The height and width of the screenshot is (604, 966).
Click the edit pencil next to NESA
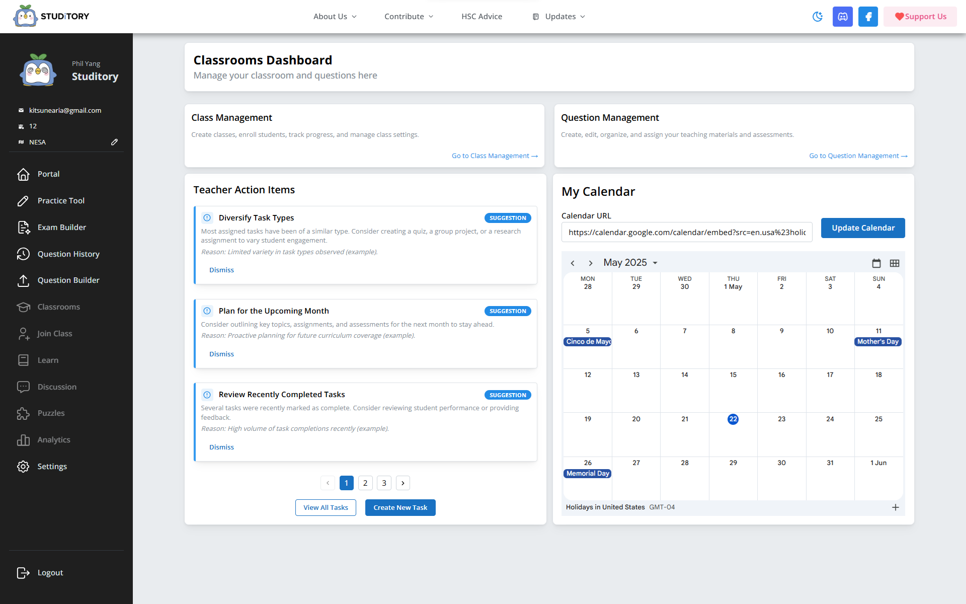pos(114,142)
